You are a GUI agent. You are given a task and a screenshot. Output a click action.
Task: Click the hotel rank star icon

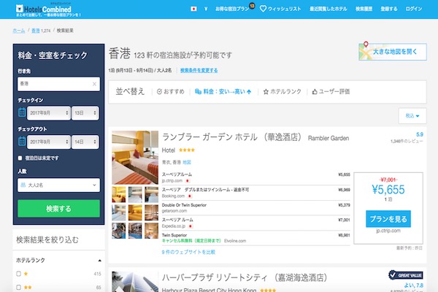[x=266, y=92]
